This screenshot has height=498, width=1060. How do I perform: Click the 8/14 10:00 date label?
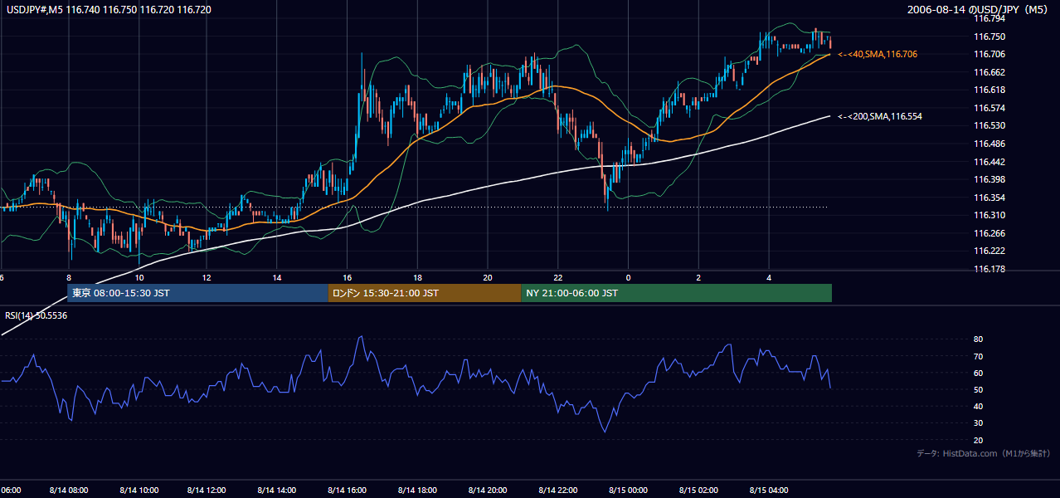[x=139, y=491]
